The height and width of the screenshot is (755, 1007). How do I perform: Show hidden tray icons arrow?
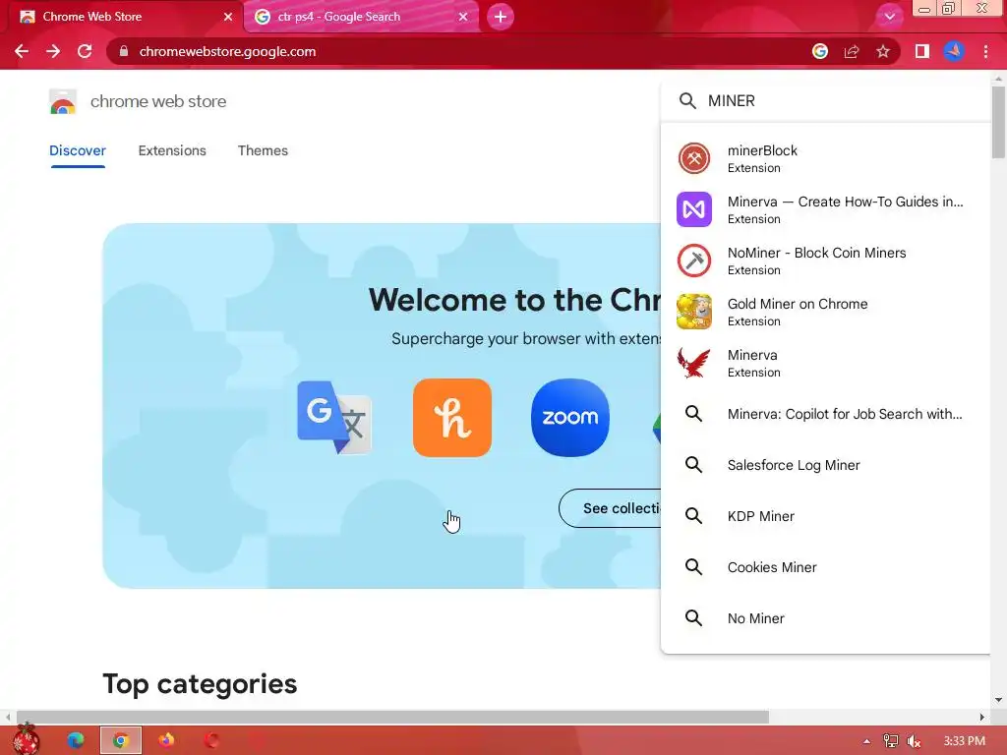pos(867,741)
